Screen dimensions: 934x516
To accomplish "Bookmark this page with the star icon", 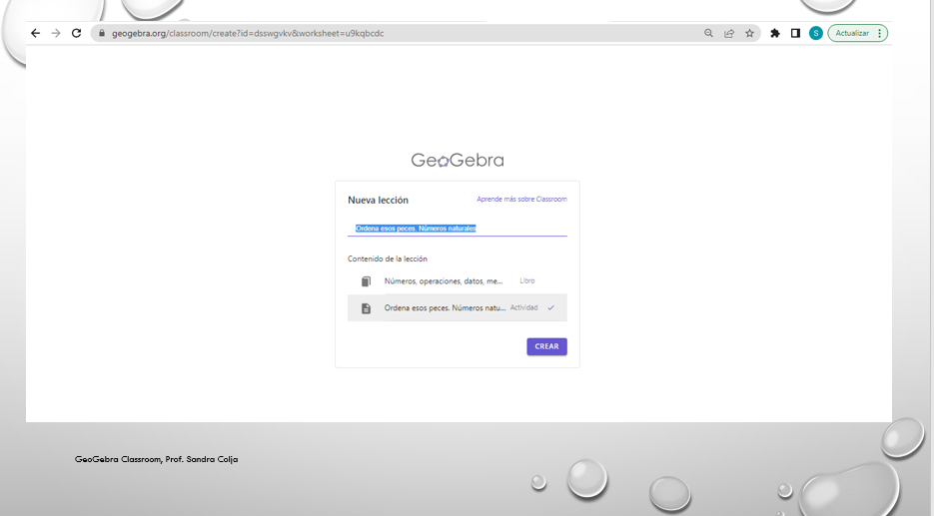I will pyautogui.click(x=749, y=33).
